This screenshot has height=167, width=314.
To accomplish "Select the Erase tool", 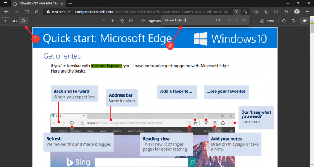I will point(267,21).
